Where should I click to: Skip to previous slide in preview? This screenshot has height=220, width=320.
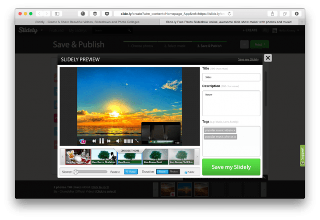coord(94,141)
